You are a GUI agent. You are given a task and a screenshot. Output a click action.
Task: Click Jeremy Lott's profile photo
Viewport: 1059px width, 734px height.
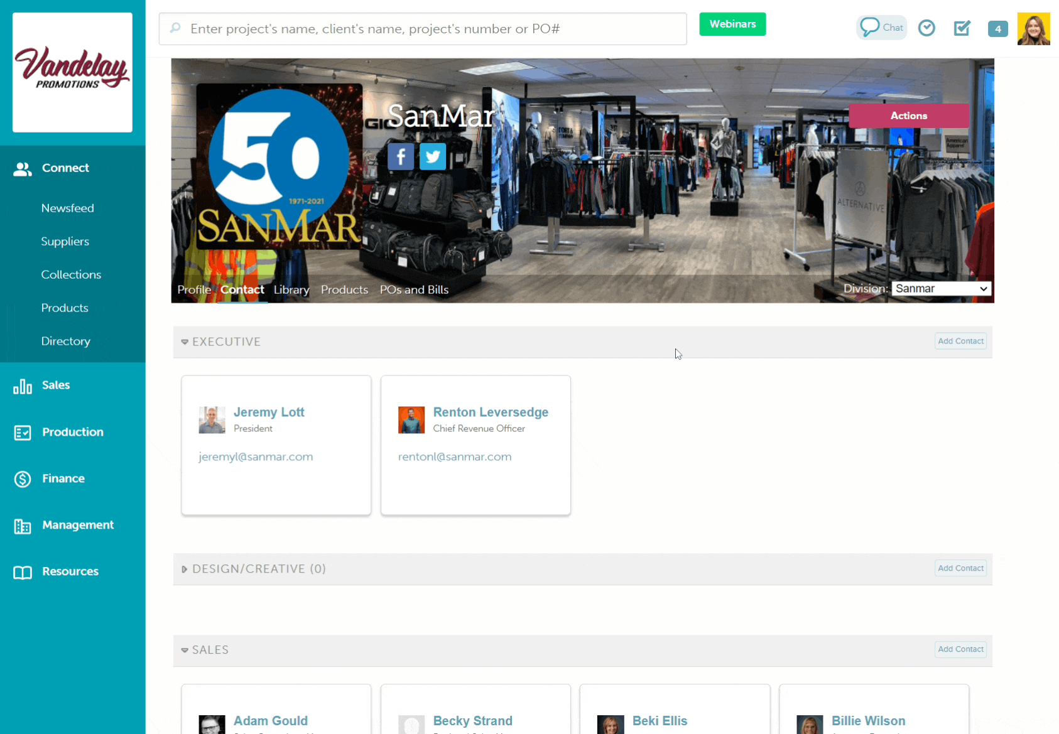[x=212, y=420]
